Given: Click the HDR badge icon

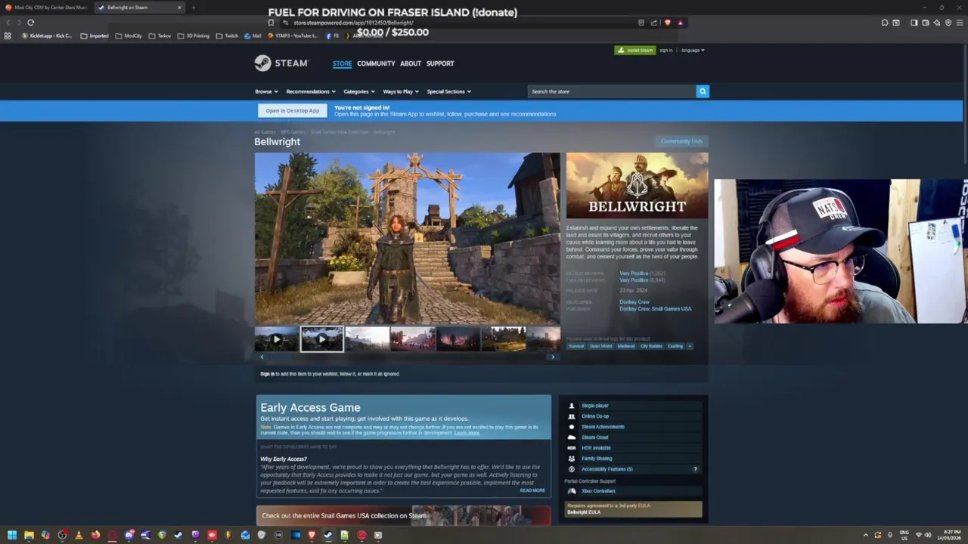Looking at the screenshot, I should coord(572,448).
